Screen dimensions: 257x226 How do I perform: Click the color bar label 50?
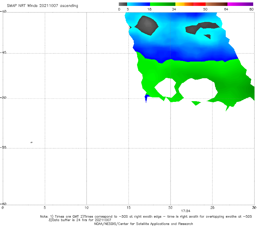(x=205, y=9)
